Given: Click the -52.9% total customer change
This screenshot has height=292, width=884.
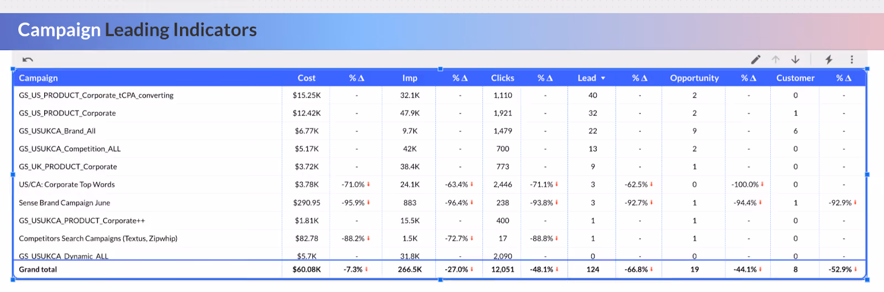Looking at the screenshot, I should click(840, 269).
